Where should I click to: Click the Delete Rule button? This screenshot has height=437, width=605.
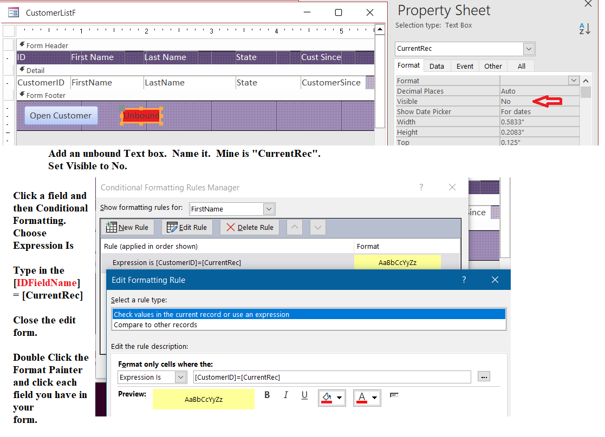coord(250,227)
